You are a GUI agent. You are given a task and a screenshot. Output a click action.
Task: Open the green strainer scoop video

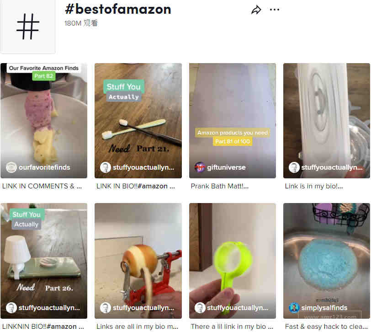point(233,261)
